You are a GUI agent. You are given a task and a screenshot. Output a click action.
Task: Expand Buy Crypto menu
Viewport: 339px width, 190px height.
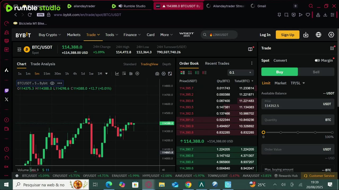point(50,35)
